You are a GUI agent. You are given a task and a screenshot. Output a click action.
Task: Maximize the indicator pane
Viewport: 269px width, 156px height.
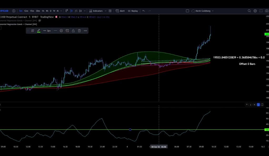pyautogui.click(x=262, y=105)
